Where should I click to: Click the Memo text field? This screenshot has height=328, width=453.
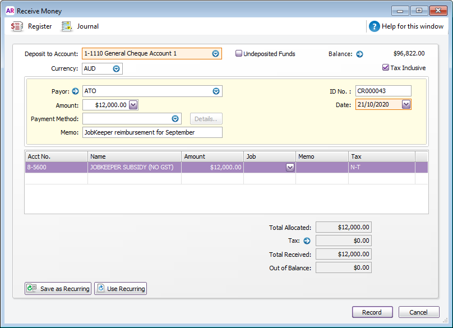pos(152,132)
